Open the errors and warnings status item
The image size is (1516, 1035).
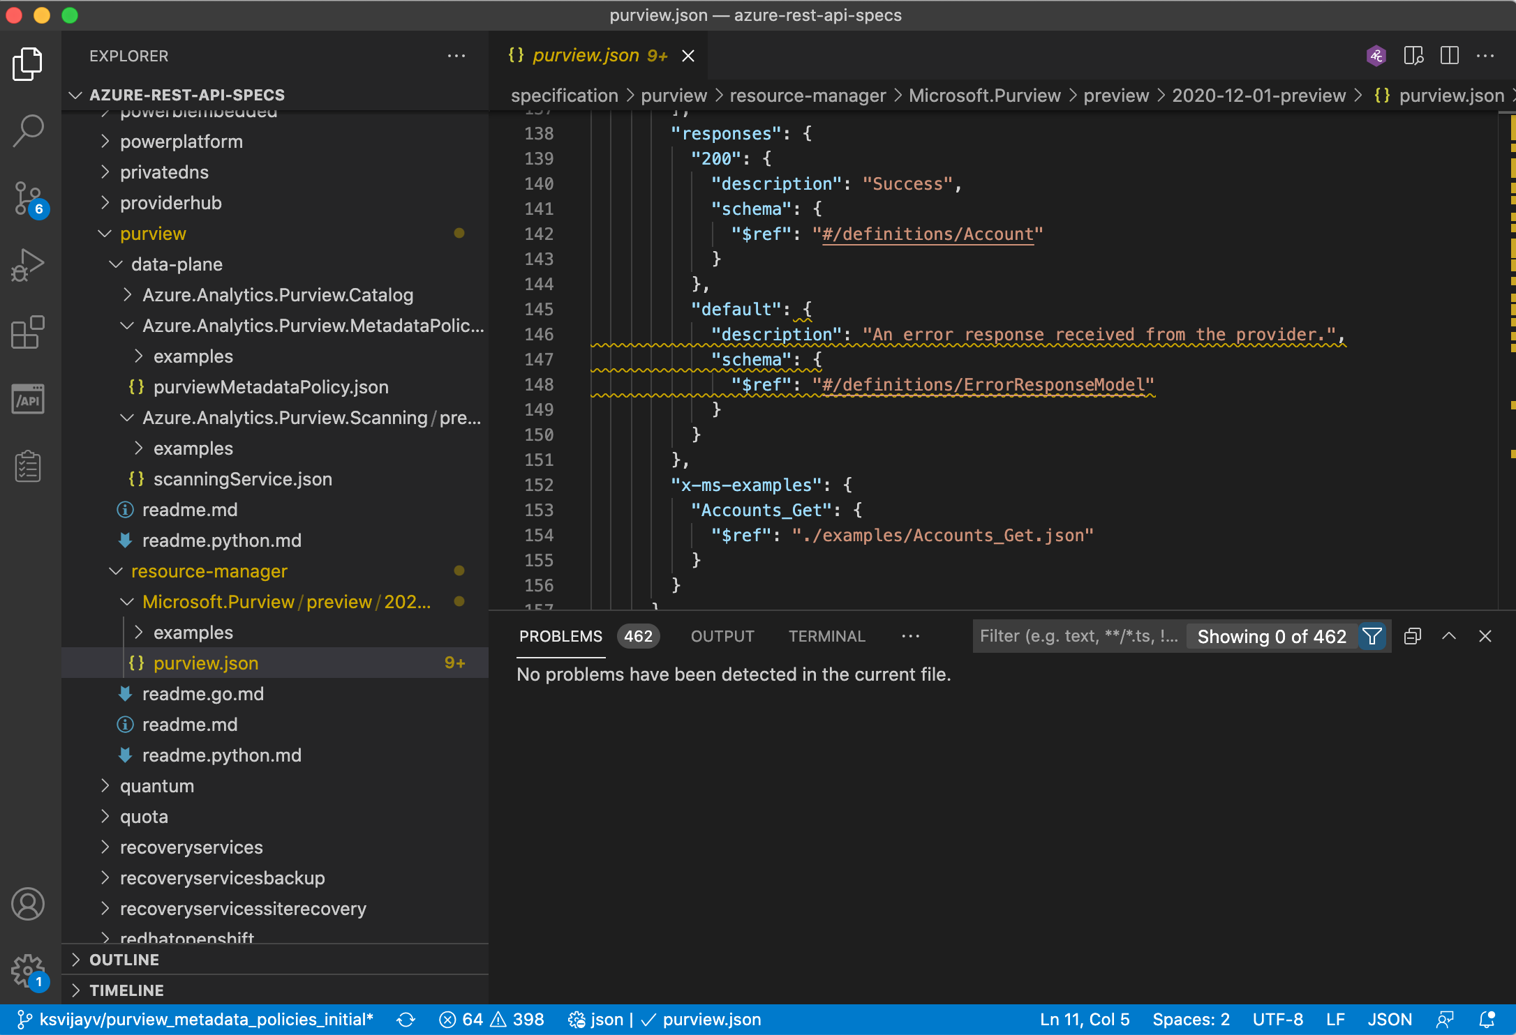click(x=491, y=1020)
